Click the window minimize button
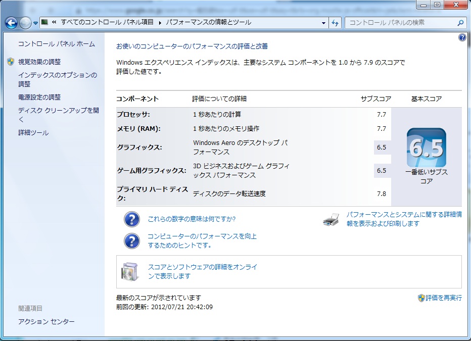The height and width of the screenshot is (341, 471). point(423,5)
